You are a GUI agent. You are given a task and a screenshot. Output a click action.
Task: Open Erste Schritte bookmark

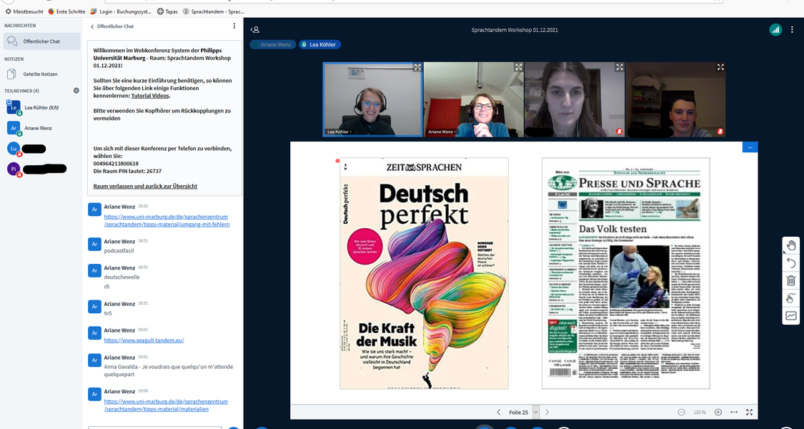tap(67, 11)
